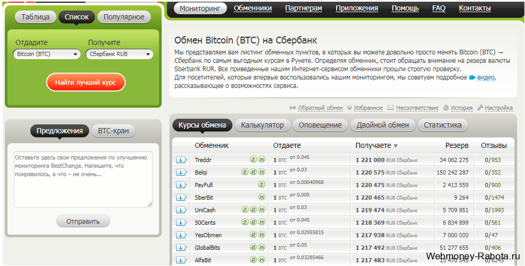Click reserve value 150 242 287

click(x=453, y=172)
